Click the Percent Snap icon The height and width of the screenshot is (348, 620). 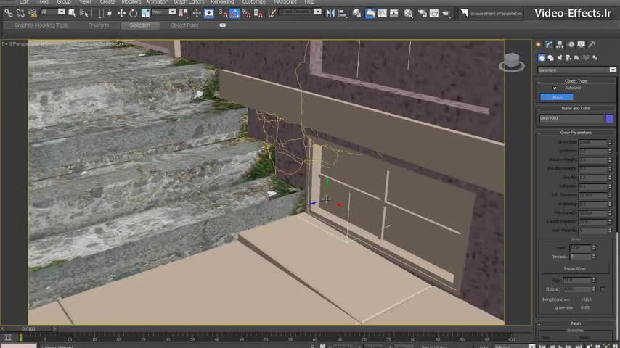(x=245, y=13)
